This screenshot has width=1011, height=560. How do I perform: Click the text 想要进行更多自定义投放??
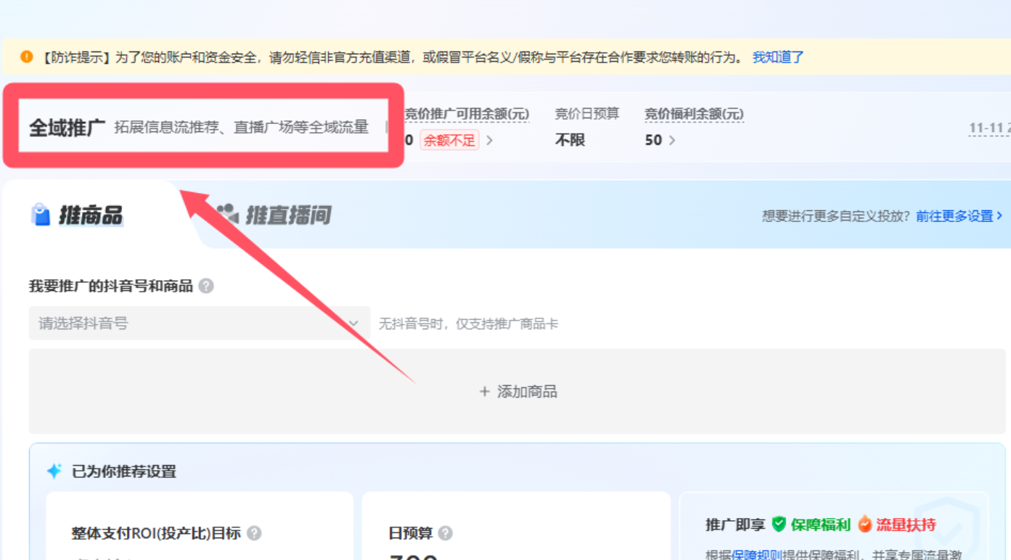[836, 216]
